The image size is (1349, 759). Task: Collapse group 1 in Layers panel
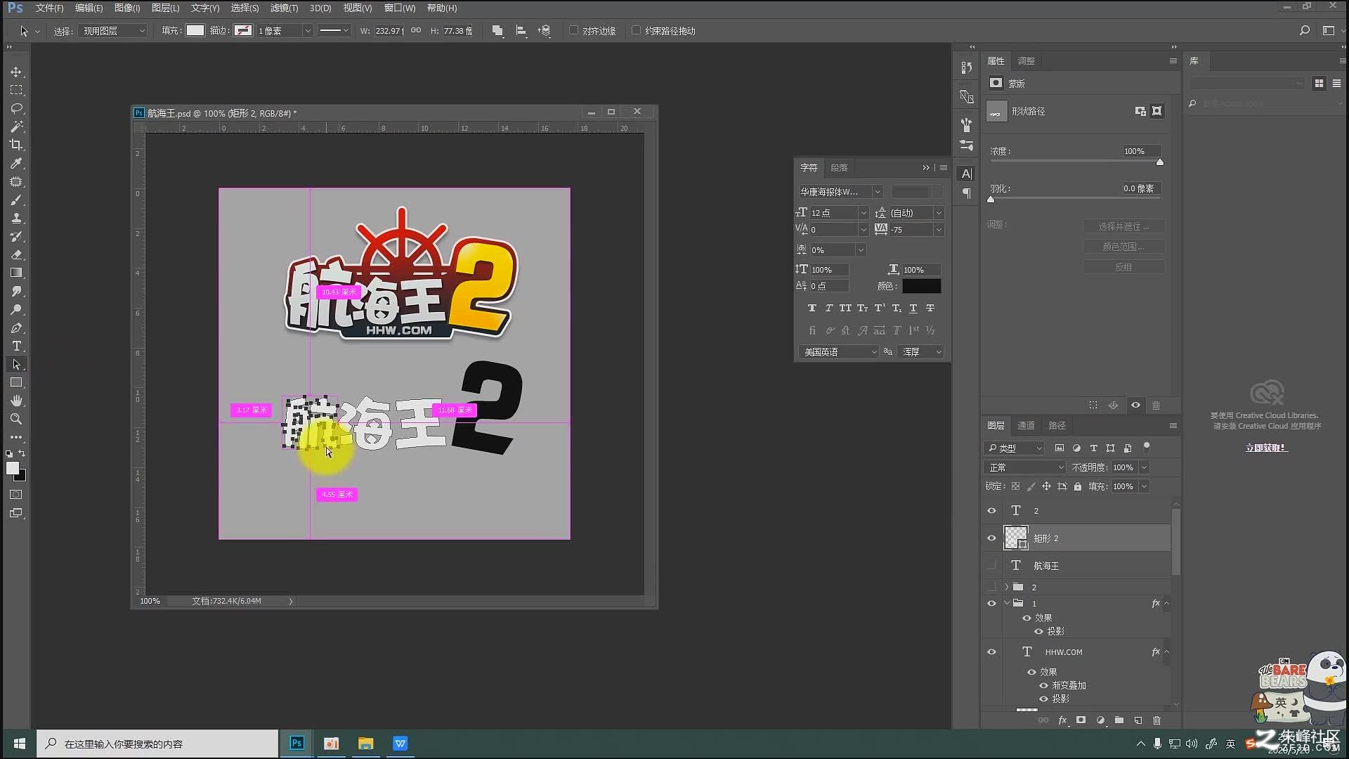point(1007,604)
